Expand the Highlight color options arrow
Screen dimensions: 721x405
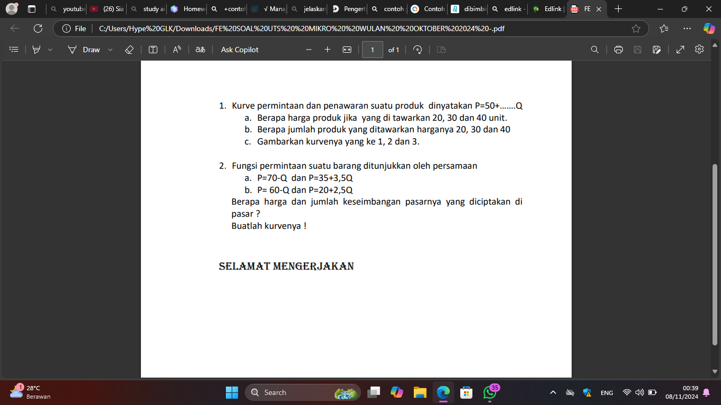50,50
